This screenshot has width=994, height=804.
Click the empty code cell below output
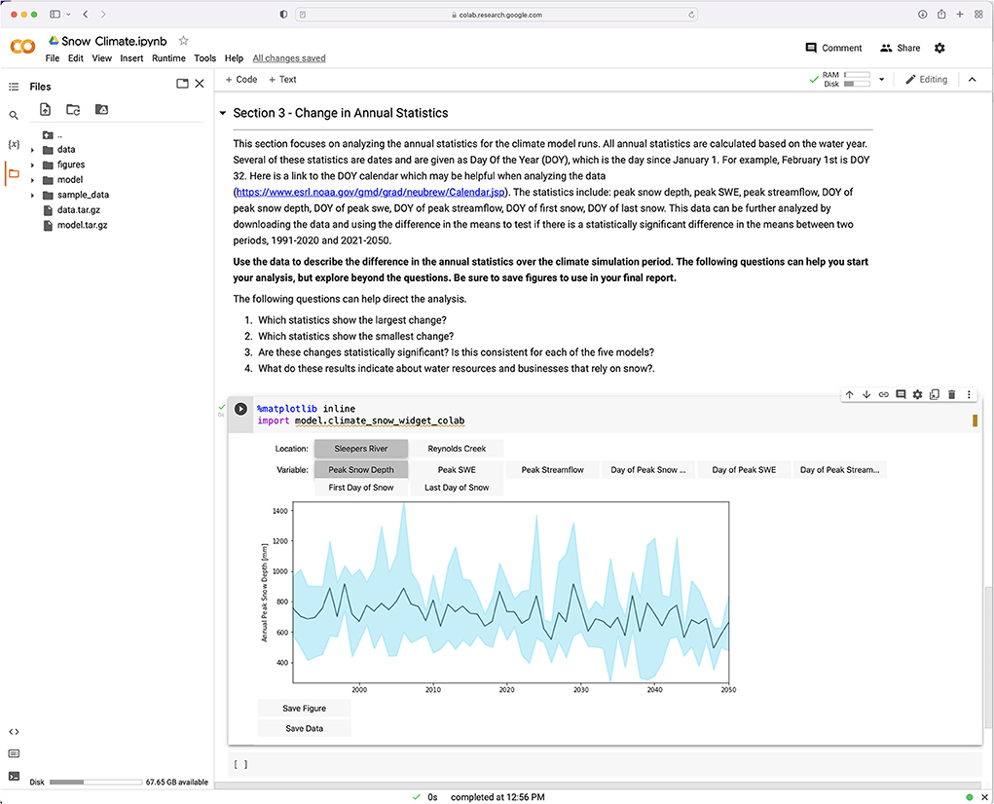(605, 764)
